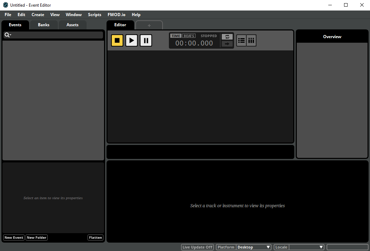Click the Play button in transport
Image resolution: width=370 pixels, height=251 pixels.
(x=131, y=40)
